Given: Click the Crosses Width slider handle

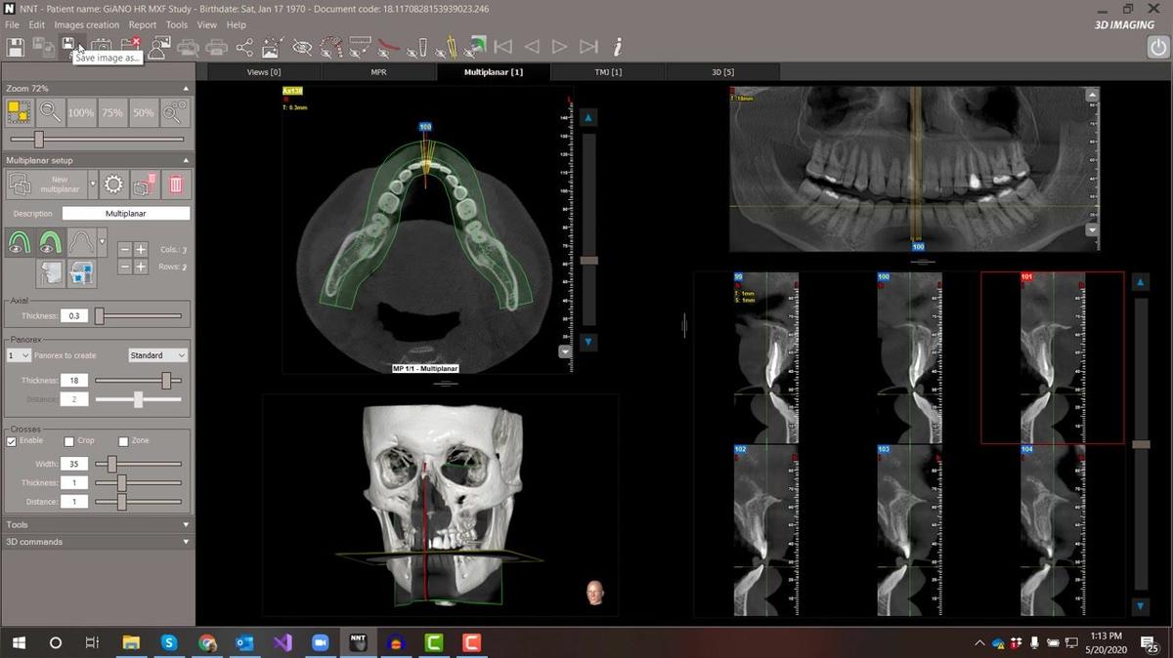Looking at the screenshot, I should pyautogui.click(x=112, y=464).
